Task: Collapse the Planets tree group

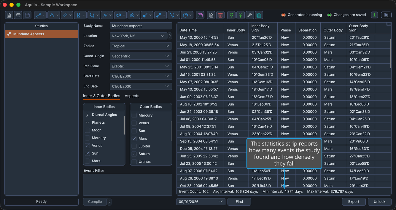Action: [x=88, y=122]
